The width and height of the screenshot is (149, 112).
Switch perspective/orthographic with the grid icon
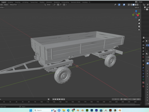[x=139, y=30]
